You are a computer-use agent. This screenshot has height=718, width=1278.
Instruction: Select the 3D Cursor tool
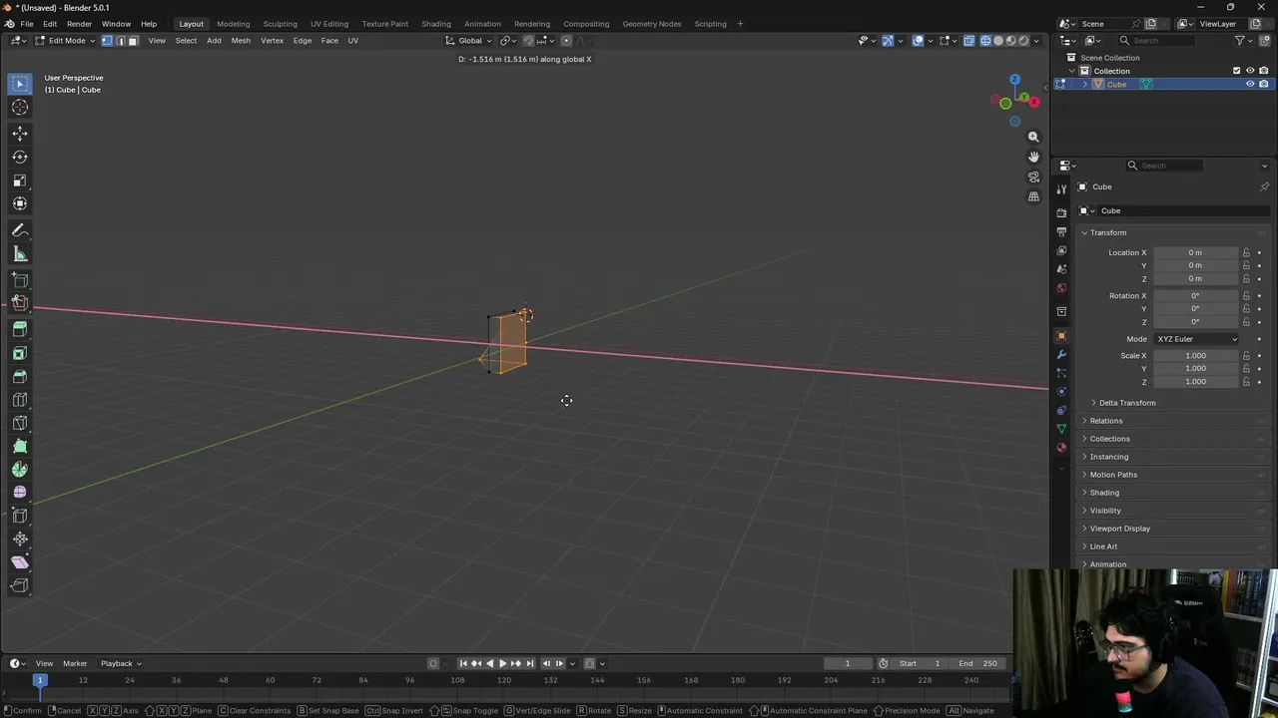[20, 108]
